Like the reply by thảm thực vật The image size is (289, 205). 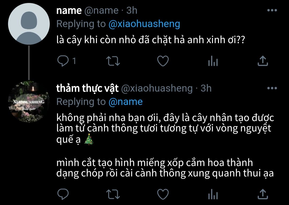[163, 194]
